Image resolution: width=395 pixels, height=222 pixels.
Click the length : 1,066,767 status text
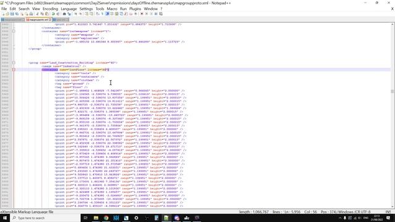tap(254, 212)
